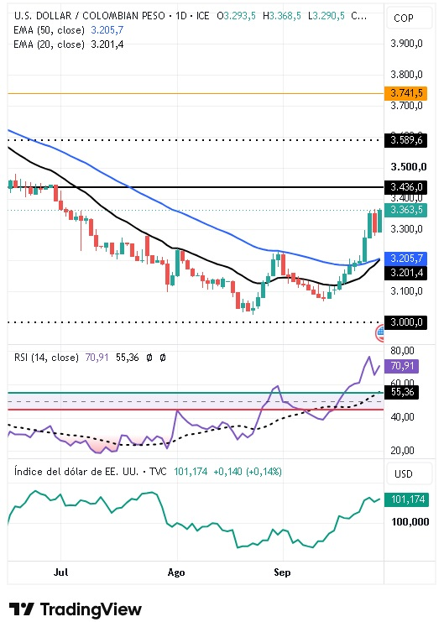Click the 3.100,0 price axis value
The image size is (444, 622).
coord(406,291)
